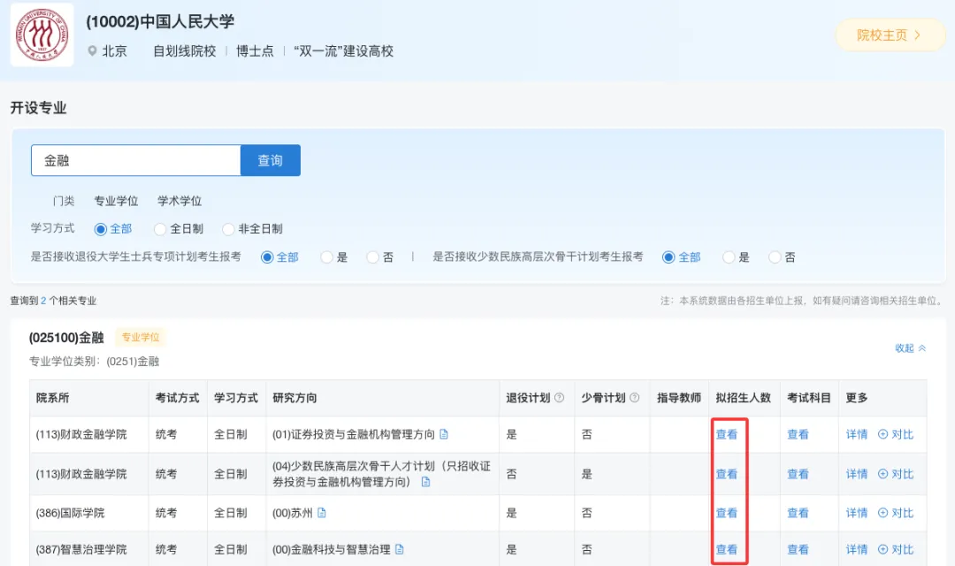The width and height of the screenshot is (955, 566).
Task: Click help icon next to 少骨计划 header
Action: click(x=634, y=398)
